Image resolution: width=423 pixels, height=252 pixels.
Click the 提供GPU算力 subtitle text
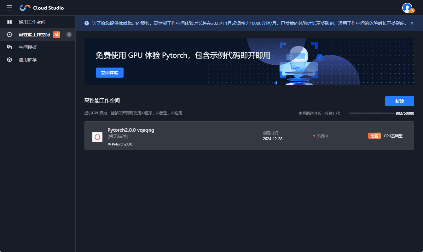click(x=133, y=113)
